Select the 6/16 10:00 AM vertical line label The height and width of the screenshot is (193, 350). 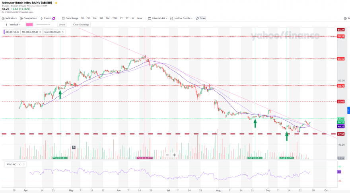click(x=145, y=158)
